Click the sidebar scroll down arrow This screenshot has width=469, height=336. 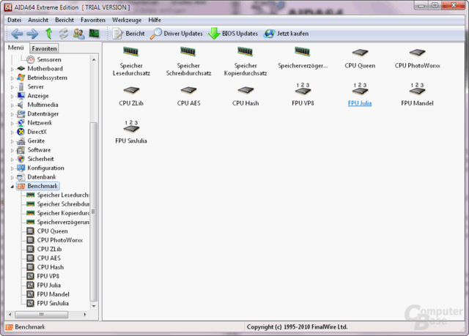(x=94, y=306)
